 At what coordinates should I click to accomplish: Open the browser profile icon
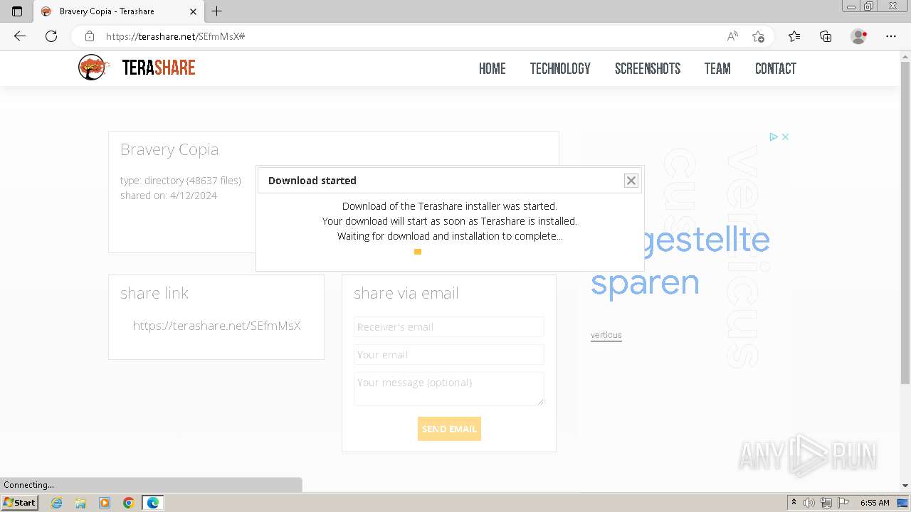coord(859,36)
